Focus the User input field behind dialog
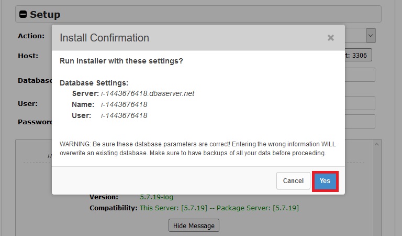Screen dimensions: 402x236 (360, 103)
